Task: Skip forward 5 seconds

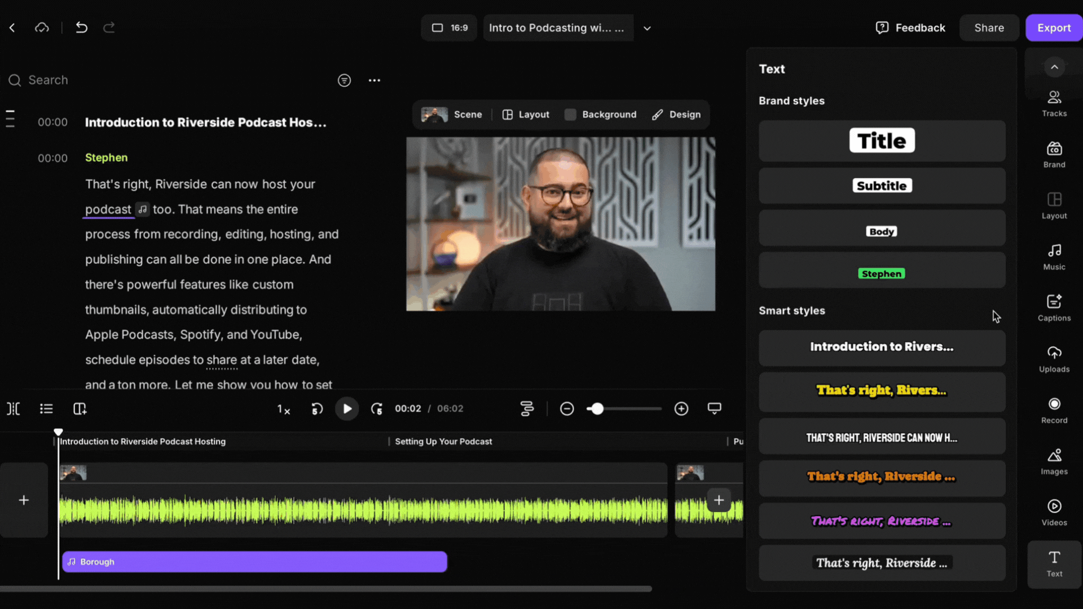Action: pyautogui.click(x=377, y=409)
